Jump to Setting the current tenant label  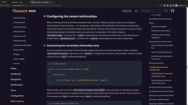[x=161, y=95]
